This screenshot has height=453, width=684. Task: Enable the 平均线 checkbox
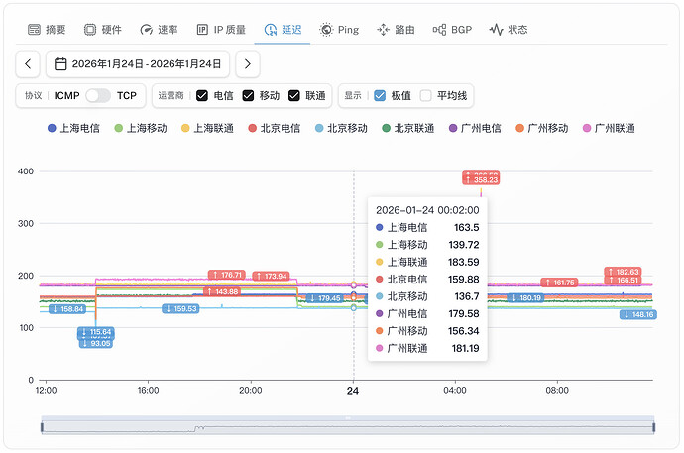coord(425,95)
